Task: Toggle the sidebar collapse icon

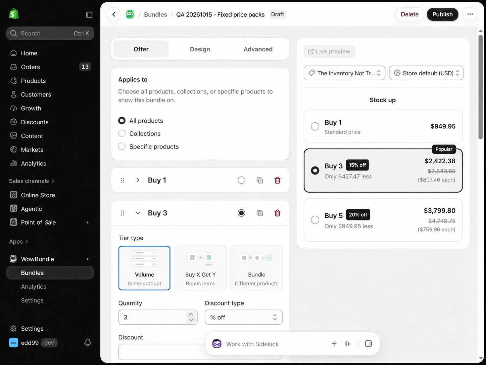Action: tap(89, 15)
